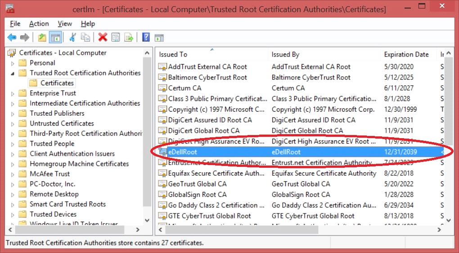Click the Baltimore CyberTrust Root certificate icon
This screenshot has width=459, height=253.
(162, 78)
